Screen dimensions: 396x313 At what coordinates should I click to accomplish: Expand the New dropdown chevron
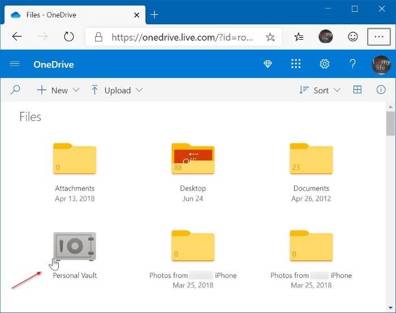pyautogui.click(x=76, y=90)
